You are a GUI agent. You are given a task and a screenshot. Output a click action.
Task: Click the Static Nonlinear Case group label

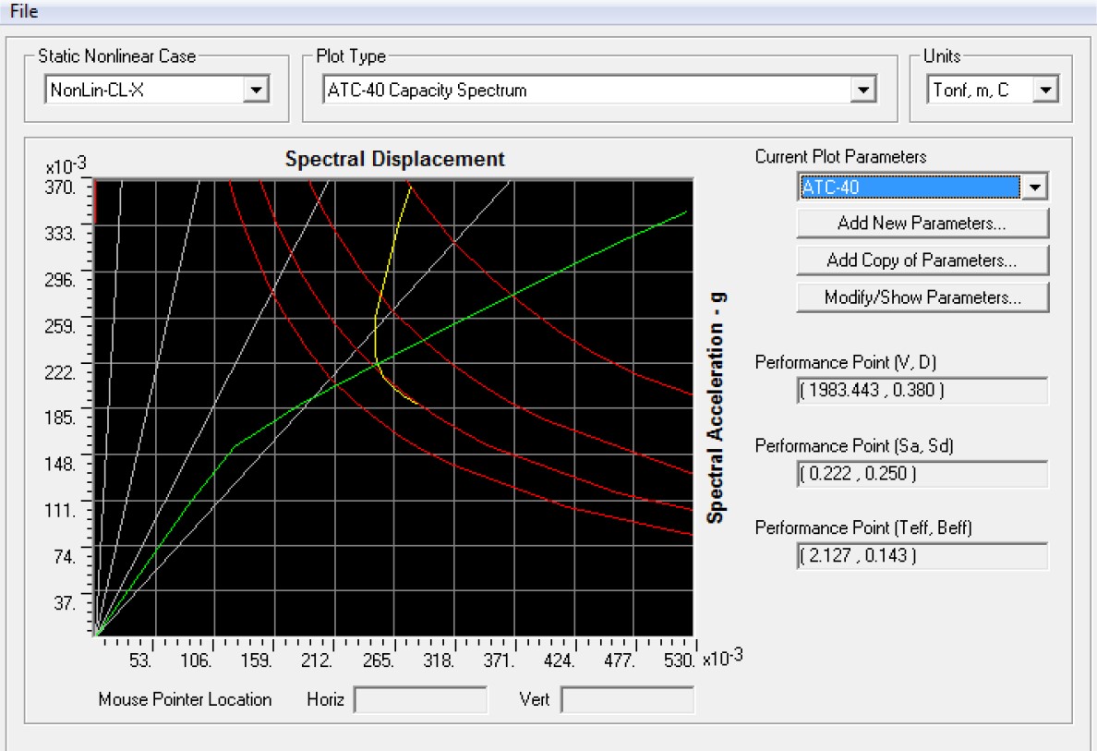pos(117,56)
